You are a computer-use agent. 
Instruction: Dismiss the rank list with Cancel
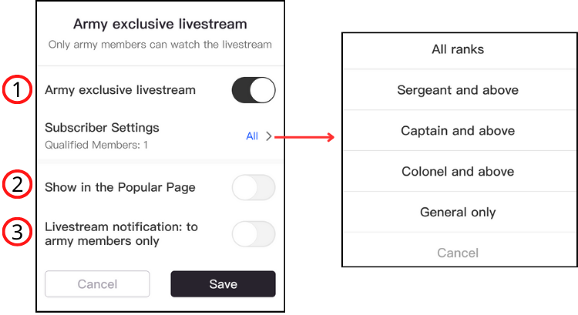click(x=458, y=253)
